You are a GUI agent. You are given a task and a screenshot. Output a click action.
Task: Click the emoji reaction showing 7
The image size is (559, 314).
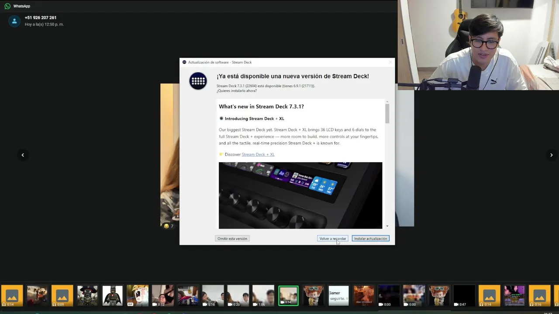point(168,226)
